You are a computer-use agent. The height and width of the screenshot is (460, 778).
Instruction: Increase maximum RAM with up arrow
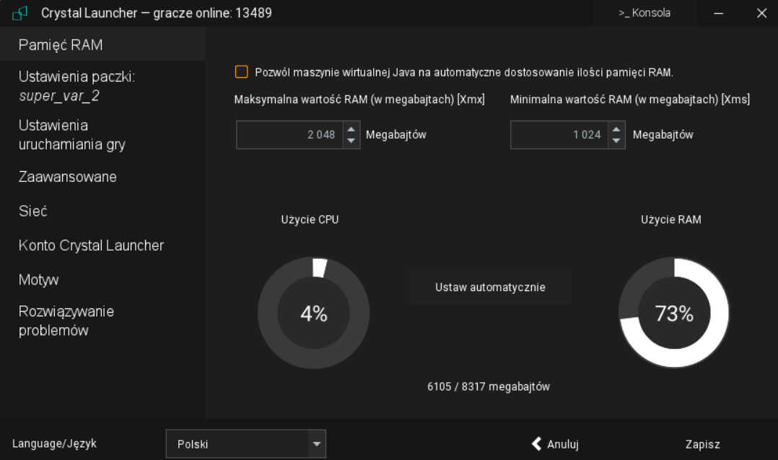click(x=351, y=129)
